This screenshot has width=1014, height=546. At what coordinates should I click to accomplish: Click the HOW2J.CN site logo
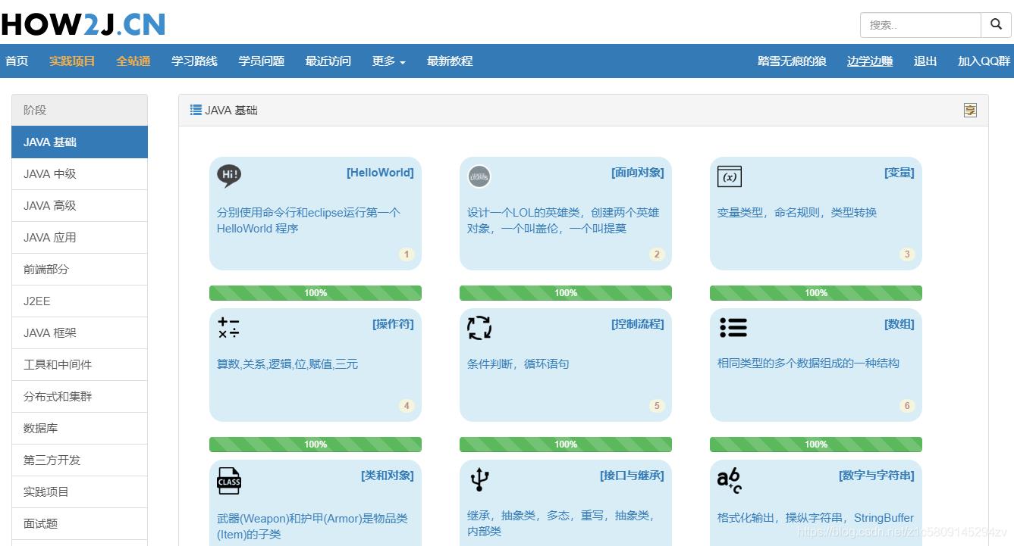point(83,24)
